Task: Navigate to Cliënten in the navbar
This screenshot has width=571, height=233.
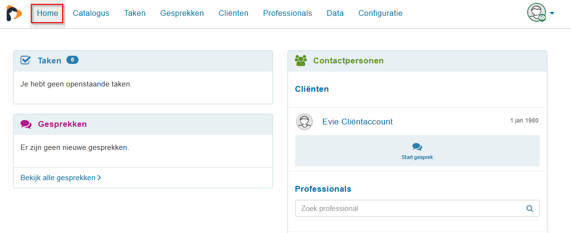Action: [234, 13]
